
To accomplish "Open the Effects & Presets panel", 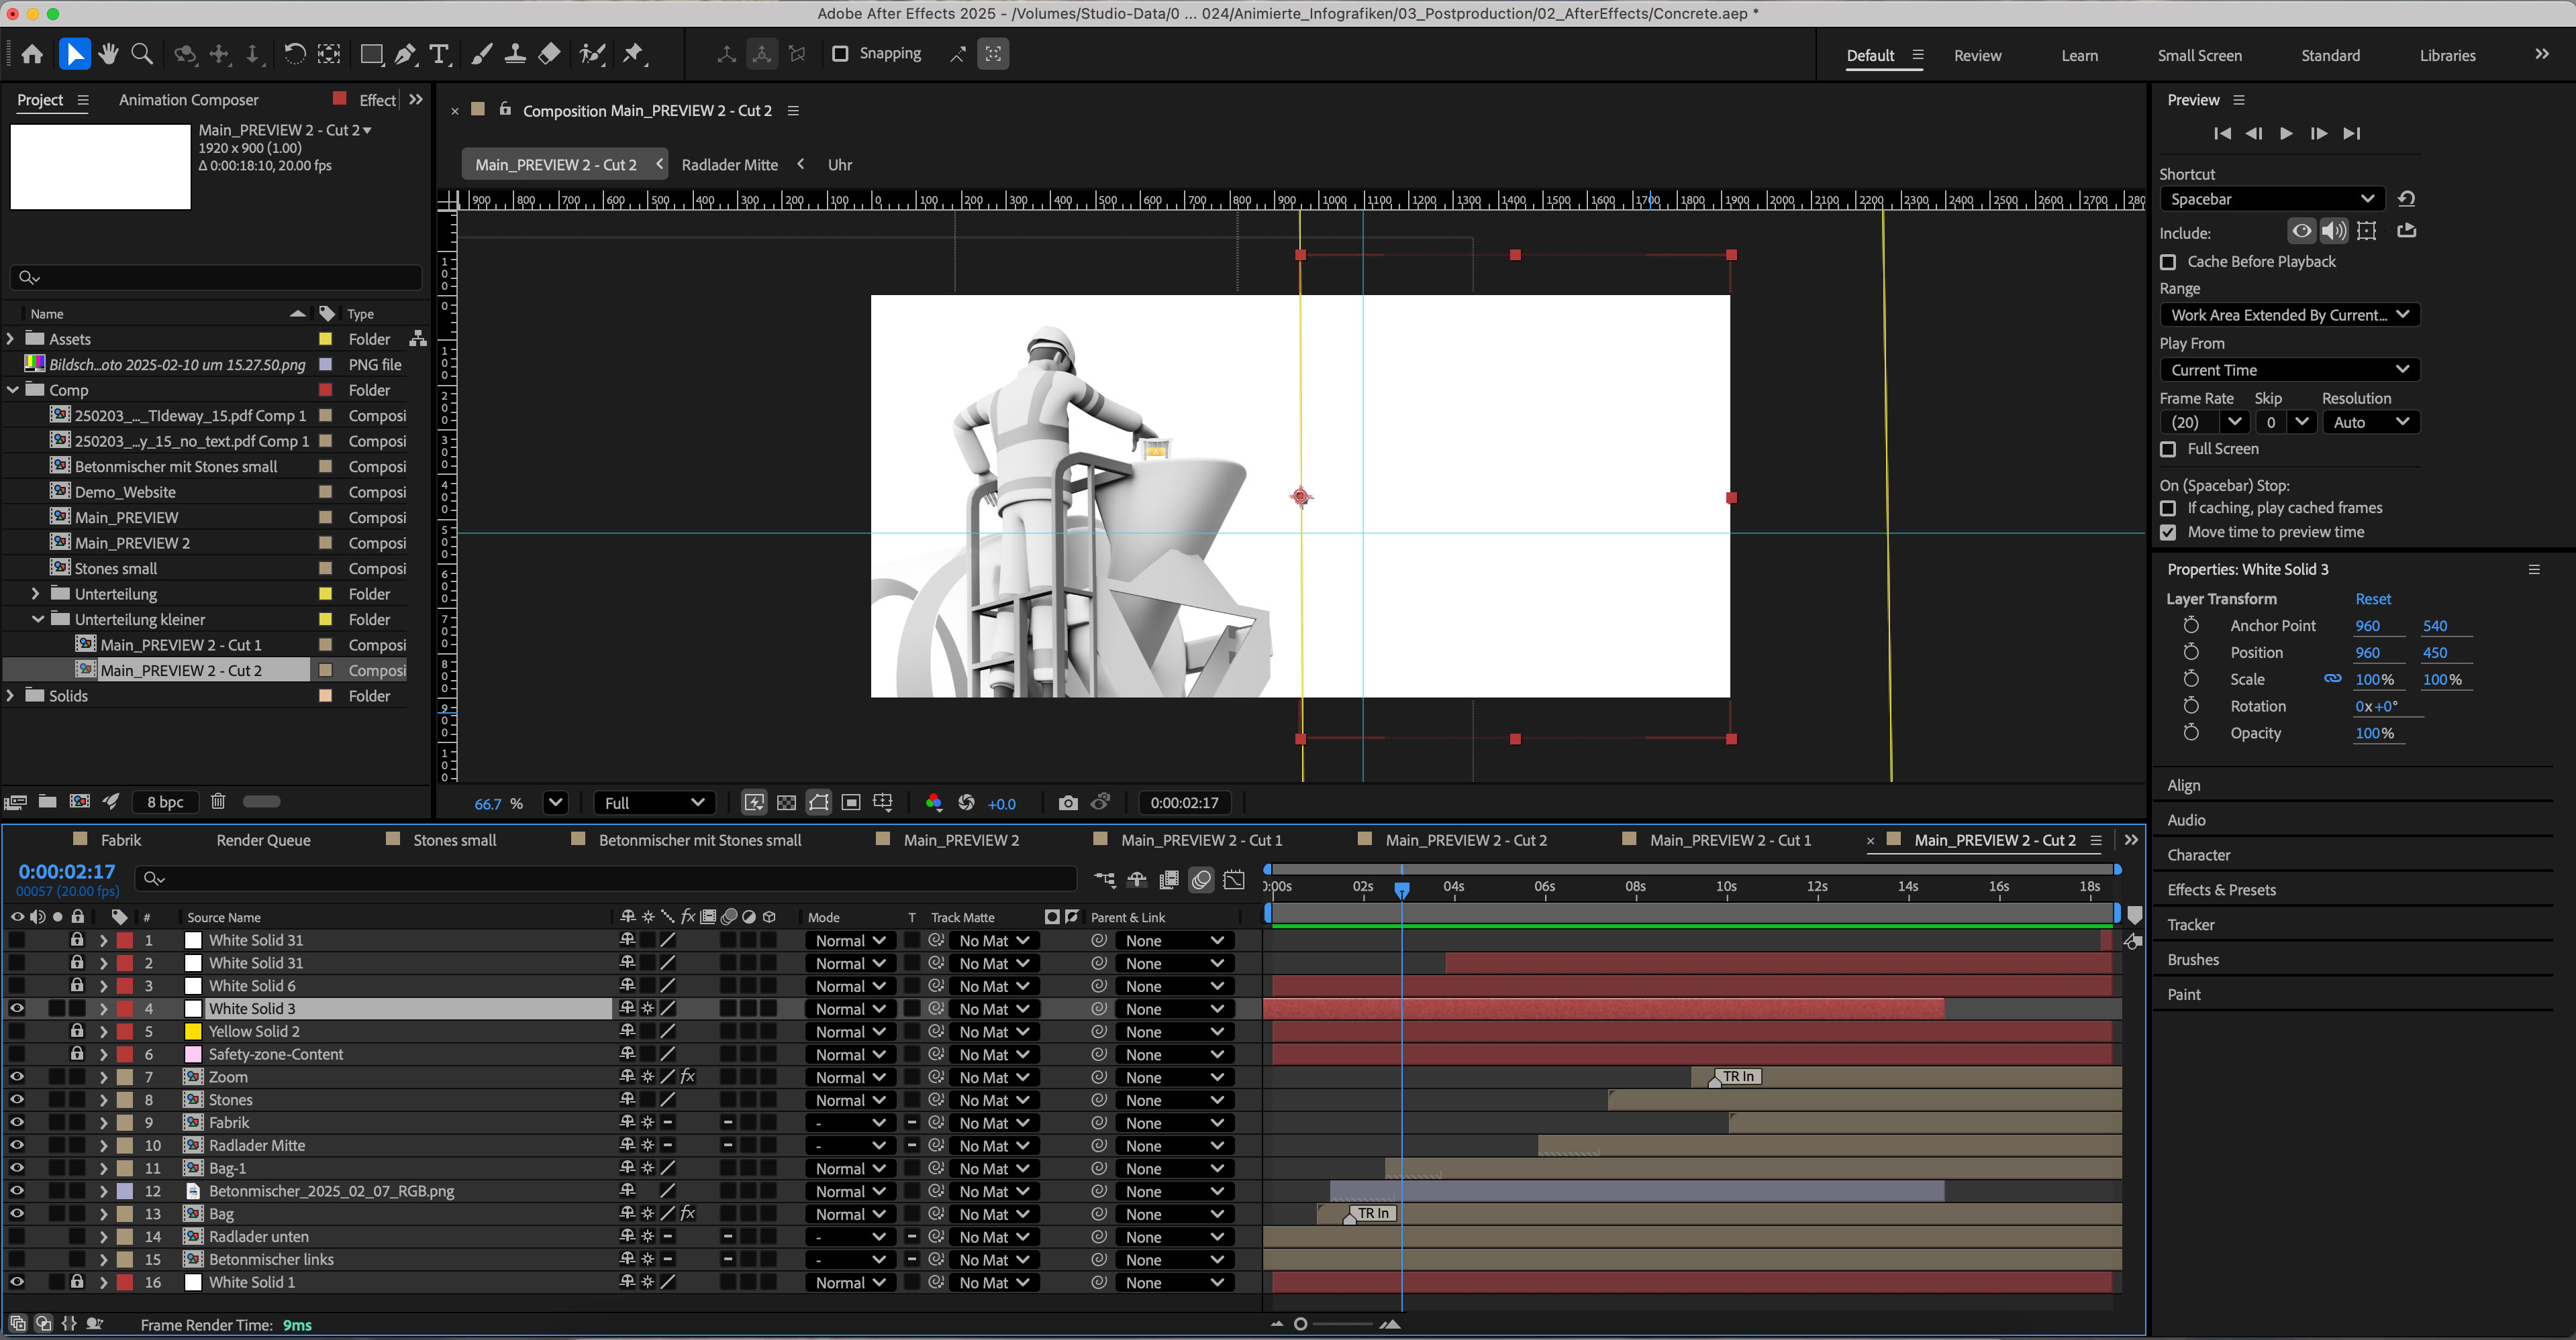I will [x=2221, y=889].
